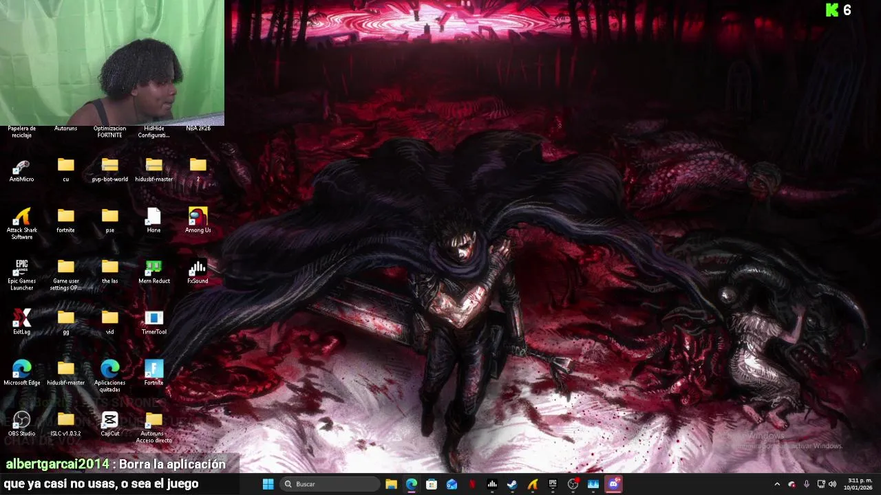Viewport: 881px width, 495px height.
Task: Select the folder named 2
Action: (198, 170)
